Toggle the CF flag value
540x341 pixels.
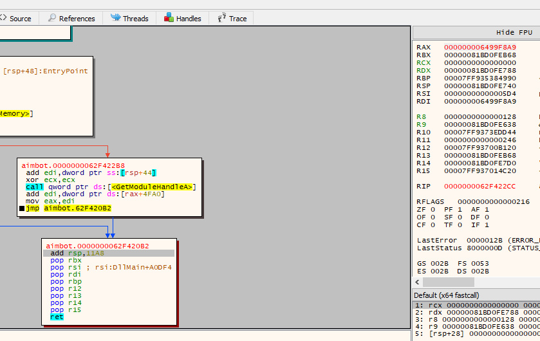click(x=433, y=225)
